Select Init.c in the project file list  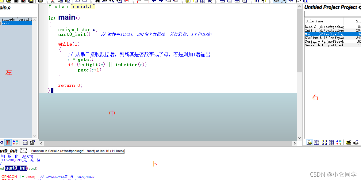(324, 30)
